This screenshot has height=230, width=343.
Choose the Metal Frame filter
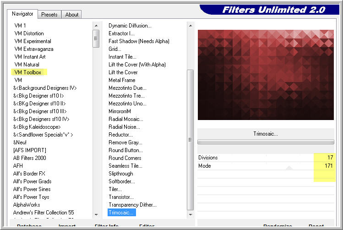tap(122, 80)
